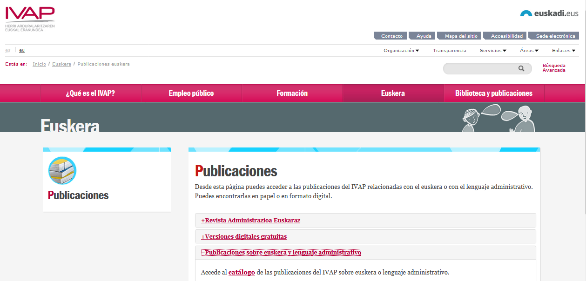The height and width of the screenshot is (281, 586).
Task: Click the speech bubble characters illustration
Action: (498, 118)
